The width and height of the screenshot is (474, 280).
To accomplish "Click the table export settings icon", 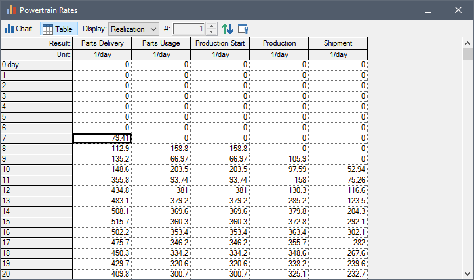I will (243, 29).
